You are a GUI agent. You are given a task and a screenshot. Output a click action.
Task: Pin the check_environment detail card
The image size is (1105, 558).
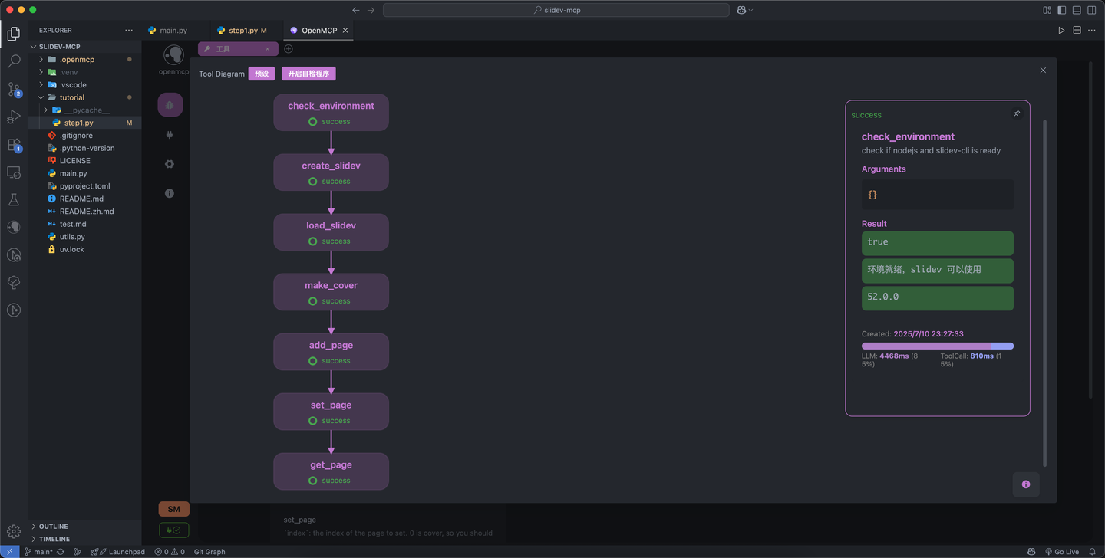pos(1017,113)
